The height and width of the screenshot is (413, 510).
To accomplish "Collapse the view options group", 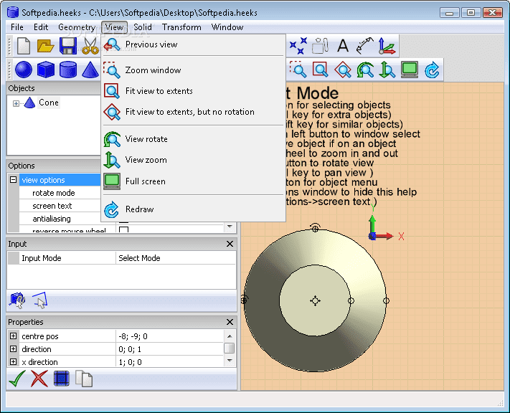I will pyautogui.click(x=13, y=180).
